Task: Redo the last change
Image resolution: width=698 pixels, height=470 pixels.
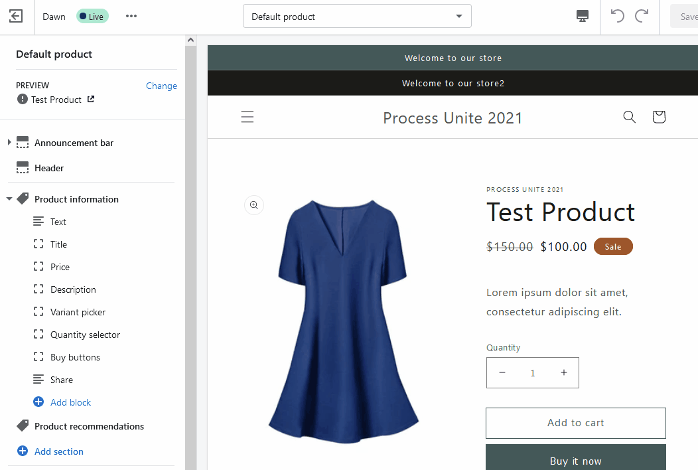Action: (x=642, y=16)
